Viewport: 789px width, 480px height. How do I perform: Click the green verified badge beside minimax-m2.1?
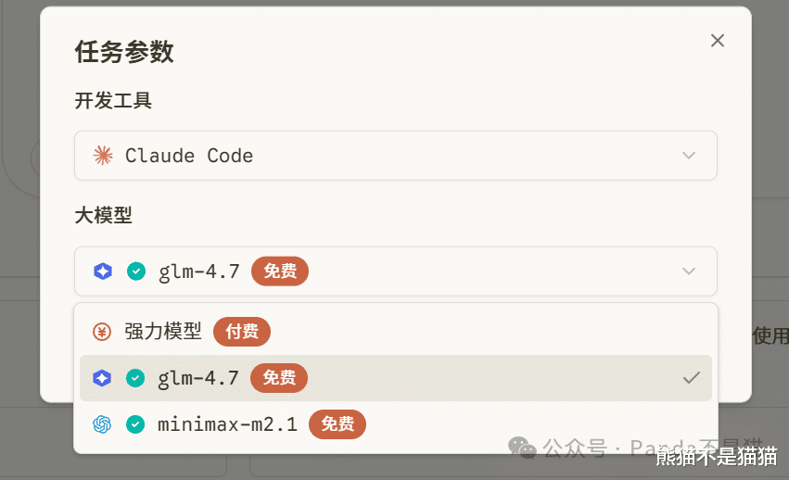(135, 424)
